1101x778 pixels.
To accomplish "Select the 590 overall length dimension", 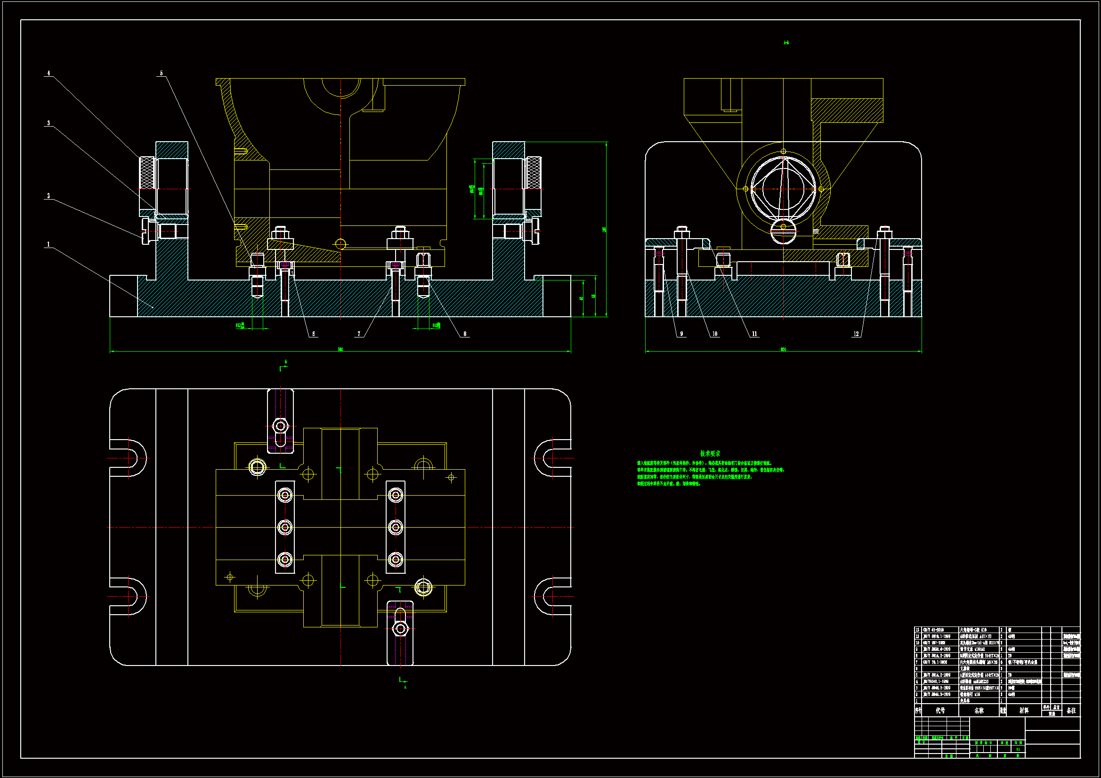I will pyautogui.click(x=340, y=349).
